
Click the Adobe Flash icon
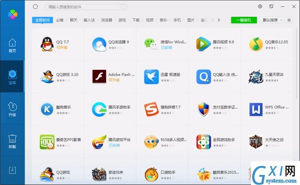(99, 76)
